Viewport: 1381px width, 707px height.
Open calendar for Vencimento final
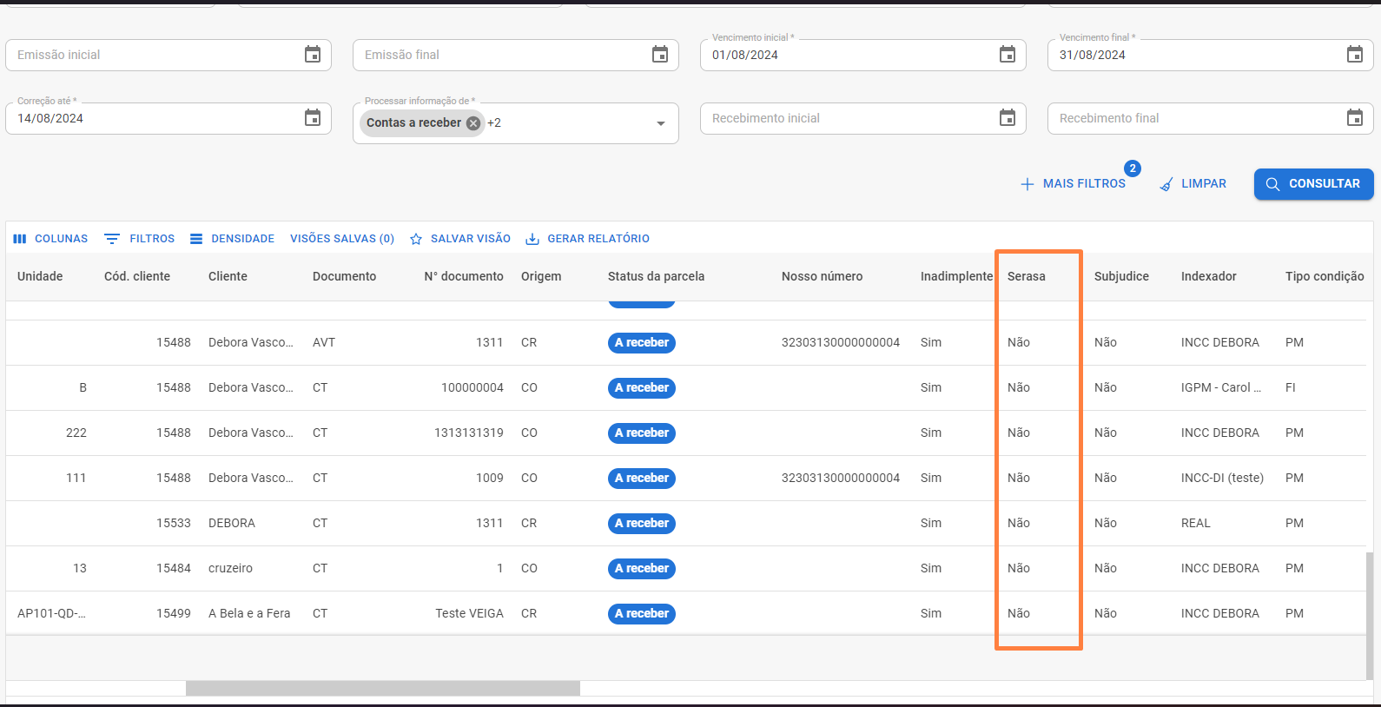1355,55
